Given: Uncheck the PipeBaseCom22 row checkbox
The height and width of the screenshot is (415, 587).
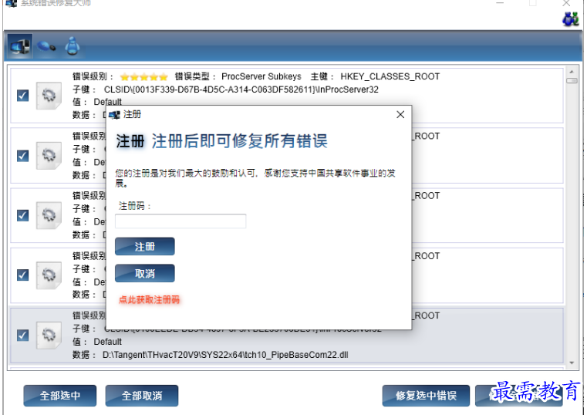Looking at the screenshot, I should 23,335.
